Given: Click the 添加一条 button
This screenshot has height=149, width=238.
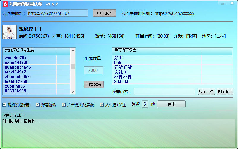Looking at the screenshot, I should tap(207, 91).
